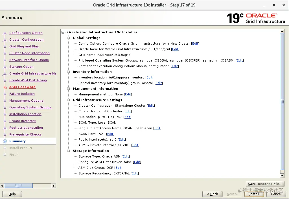The image size is (289, 199).
Task: Minimize the installer window
Action: [264, 5]
